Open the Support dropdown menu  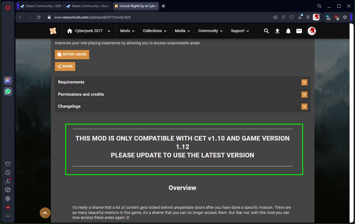click(240, 31)
